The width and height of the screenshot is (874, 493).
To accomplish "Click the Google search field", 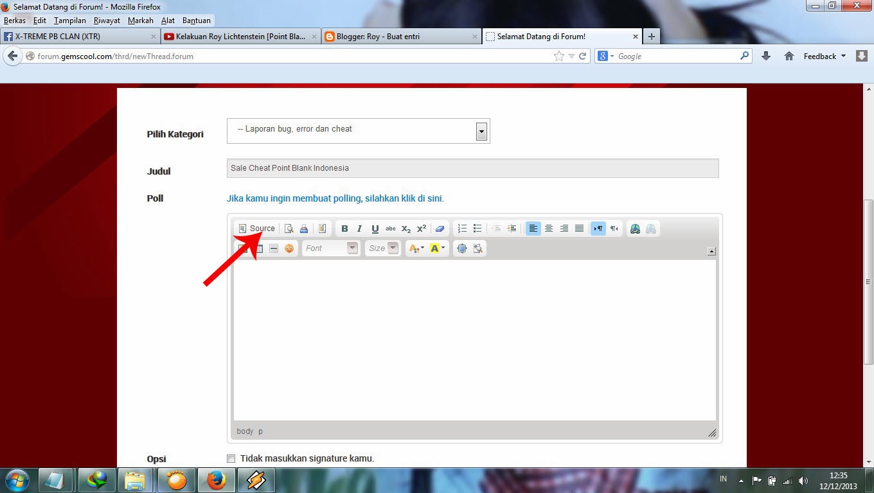I will (677, 56).
